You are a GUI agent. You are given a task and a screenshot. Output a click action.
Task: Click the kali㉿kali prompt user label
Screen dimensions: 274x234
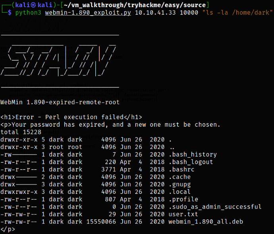coord(34,5)
